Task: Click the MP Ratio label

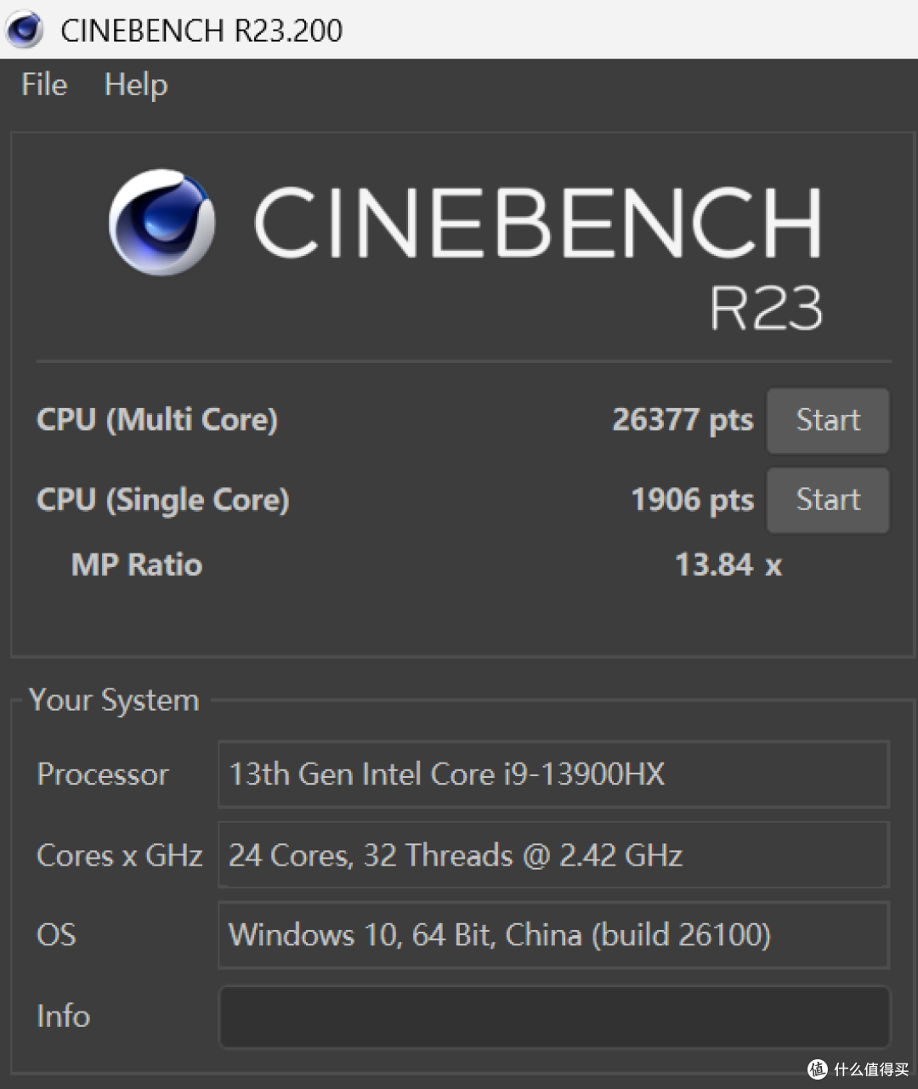Action: (x=137, y=564)
